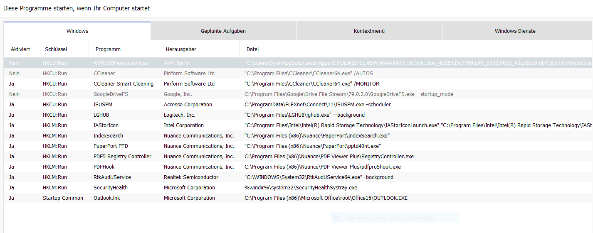Click the Google, Inc. publisher cell
This screenshot has height=233, width=593.
click(178, 94)
